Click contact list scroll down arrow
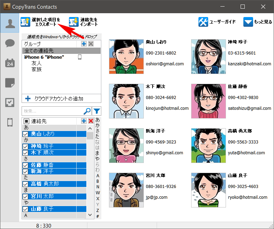 click(x=90, y=215)
